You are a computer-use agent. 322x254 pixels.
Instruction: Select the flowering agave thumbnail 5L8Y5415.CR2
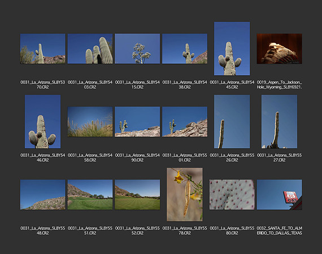pyautogui.click(x=137, y=49)
